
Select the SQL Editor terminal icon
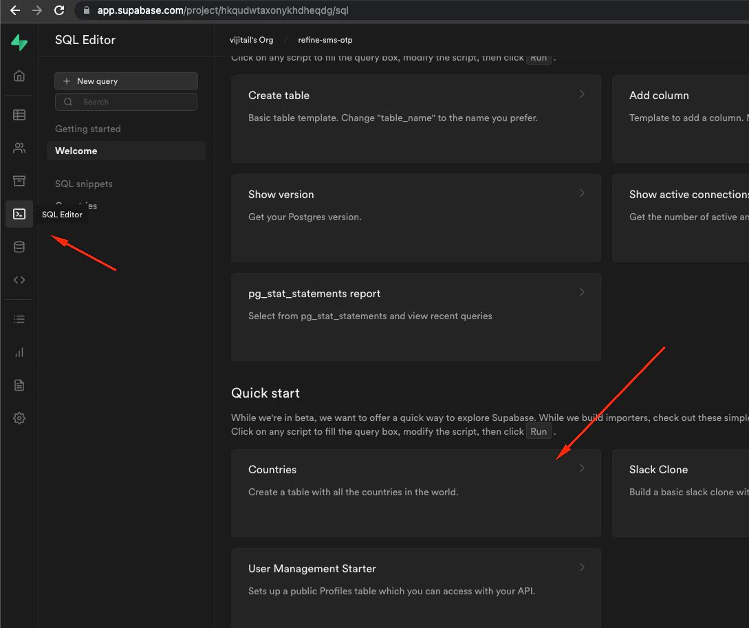(19, 214)
